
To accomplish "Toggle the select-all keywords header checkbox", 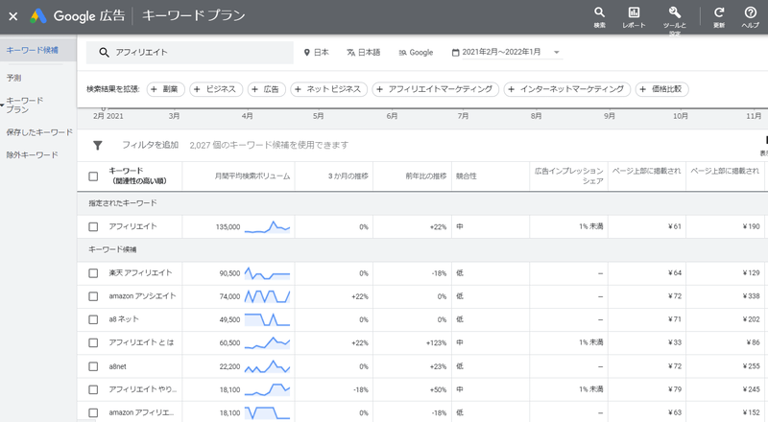I will (93, 176).
